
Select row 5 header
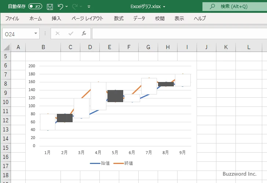point(6,56)
